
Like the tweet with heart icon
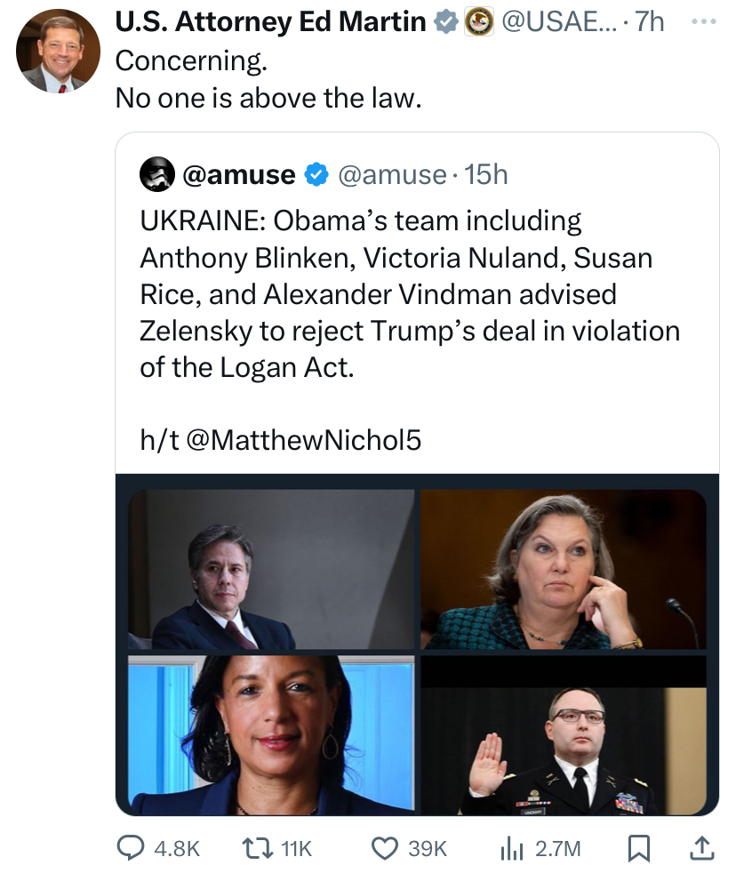pyautogui.click(x=385, y=848)
